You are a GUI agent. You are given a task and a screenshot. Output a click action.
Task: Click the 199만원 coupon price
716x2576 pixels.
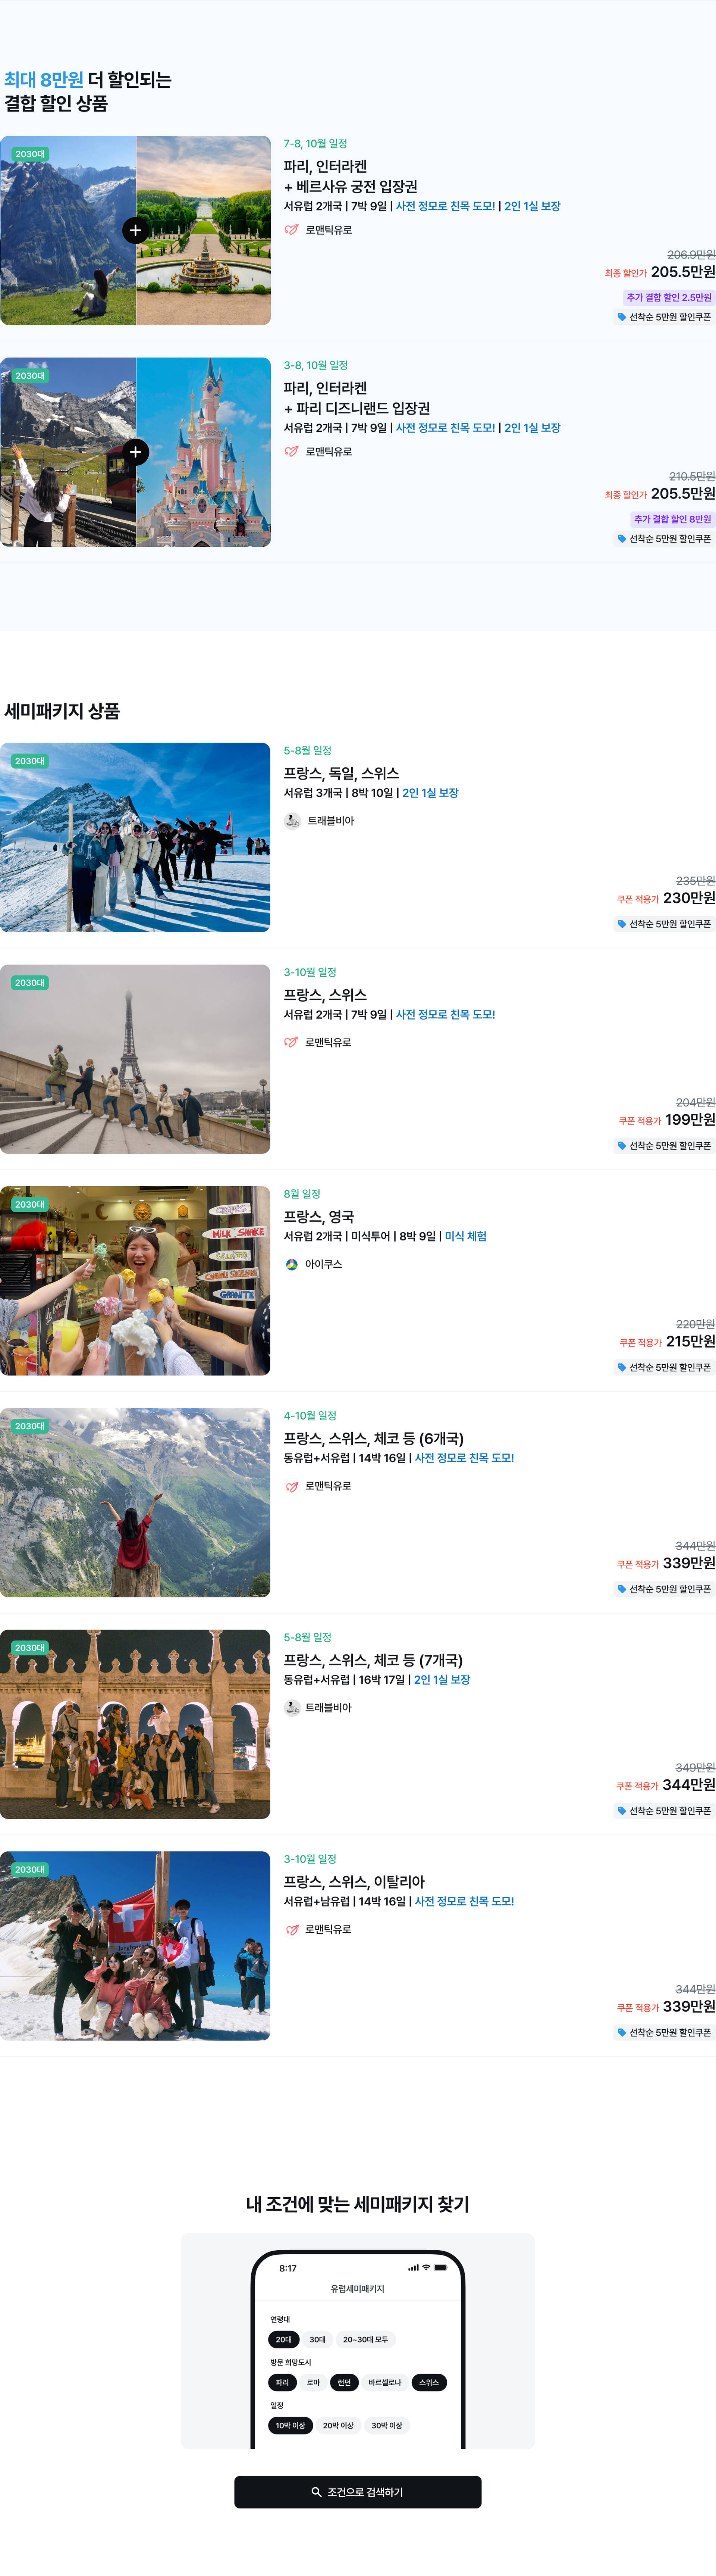click(690, 1120)
